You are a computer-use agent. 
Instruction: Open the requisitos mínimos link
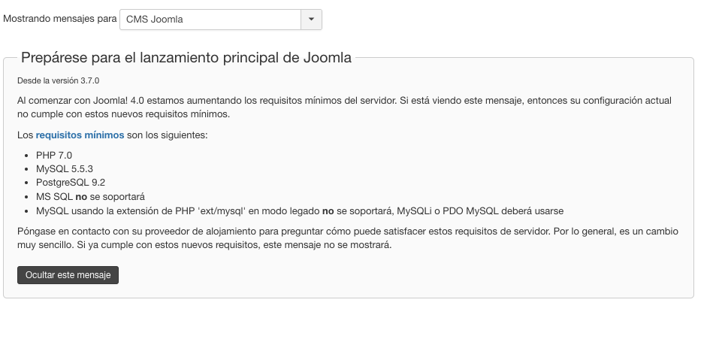[x=80, y=135]
